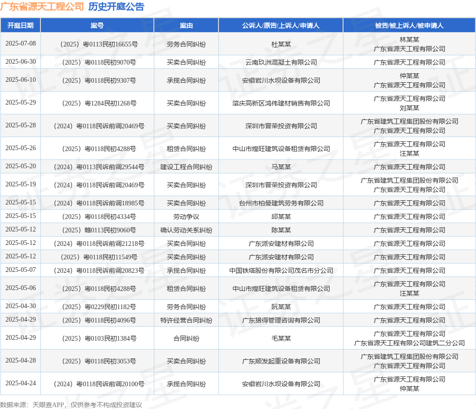Click the 被告/被上诉人/被申请人 column header

tap(409, 26)
